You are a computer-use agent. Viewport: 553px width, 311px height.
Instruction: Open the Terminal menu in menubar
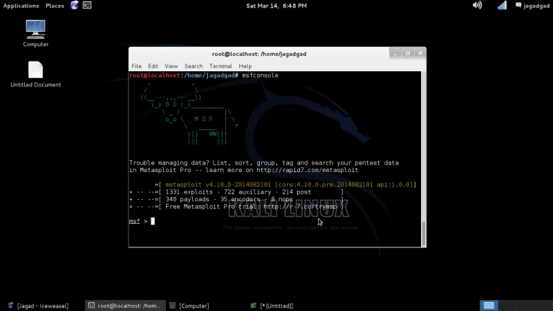click(x=221, y=66)
